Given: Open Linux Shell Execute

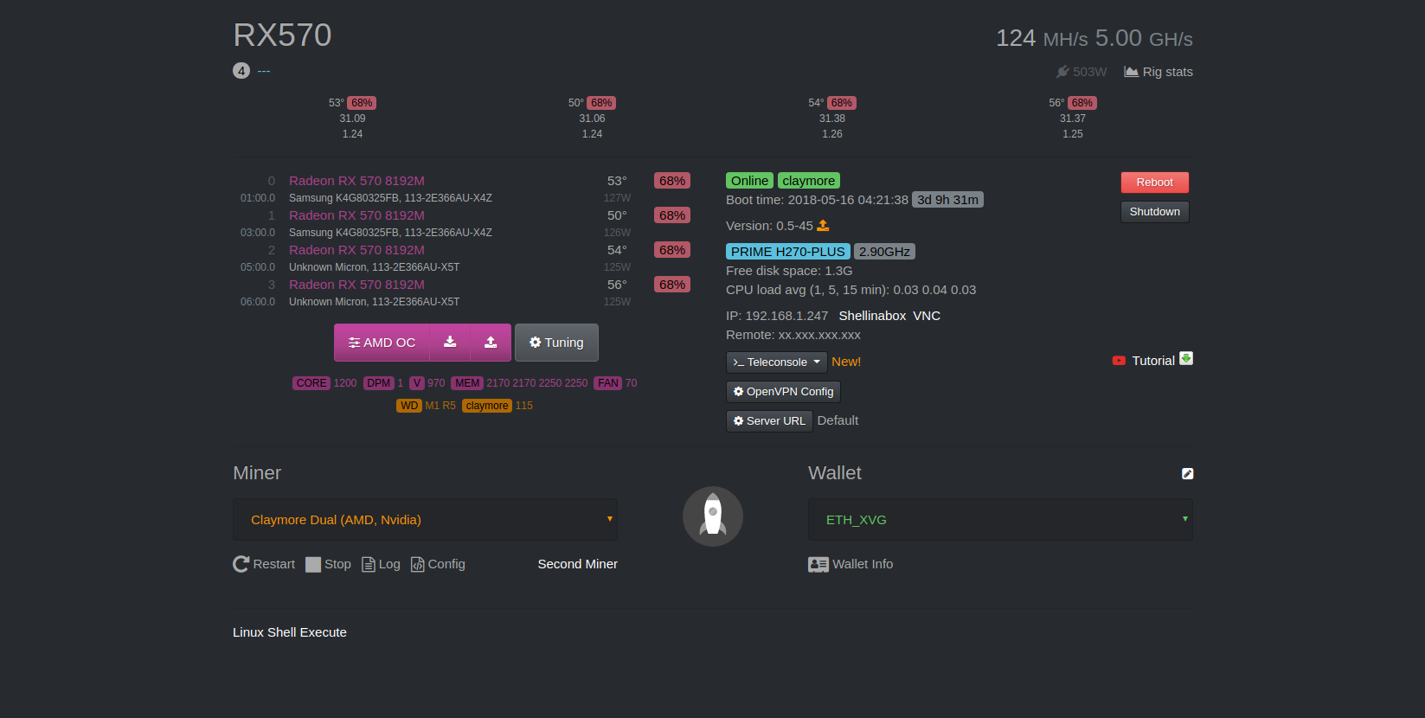Looking at the screenshot, I should (x=290, y=632).
